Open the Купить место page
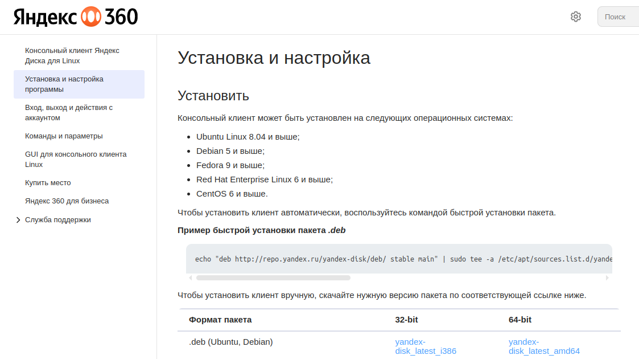Image resolution: width=639 pixels, height=359 pixels. [x=48, y=183]
